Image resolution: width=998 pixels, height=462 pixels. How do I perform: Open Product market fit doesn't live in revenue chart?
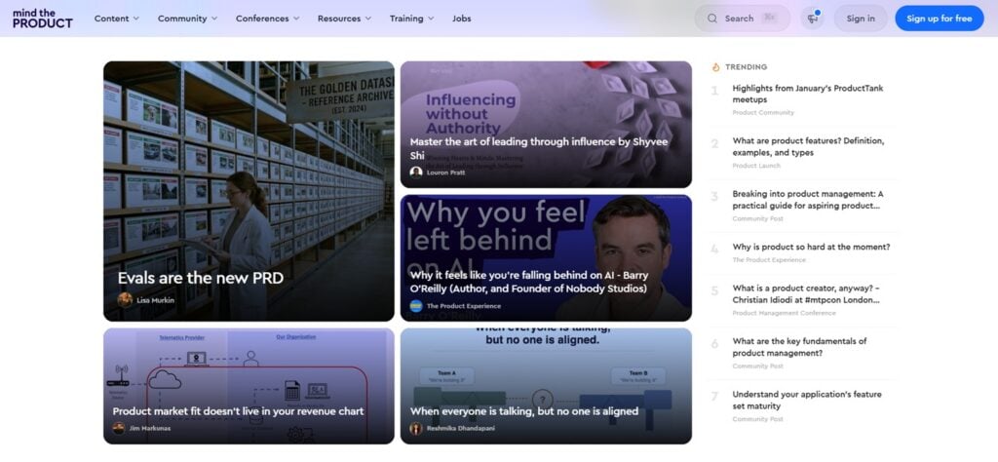[238, 411]
